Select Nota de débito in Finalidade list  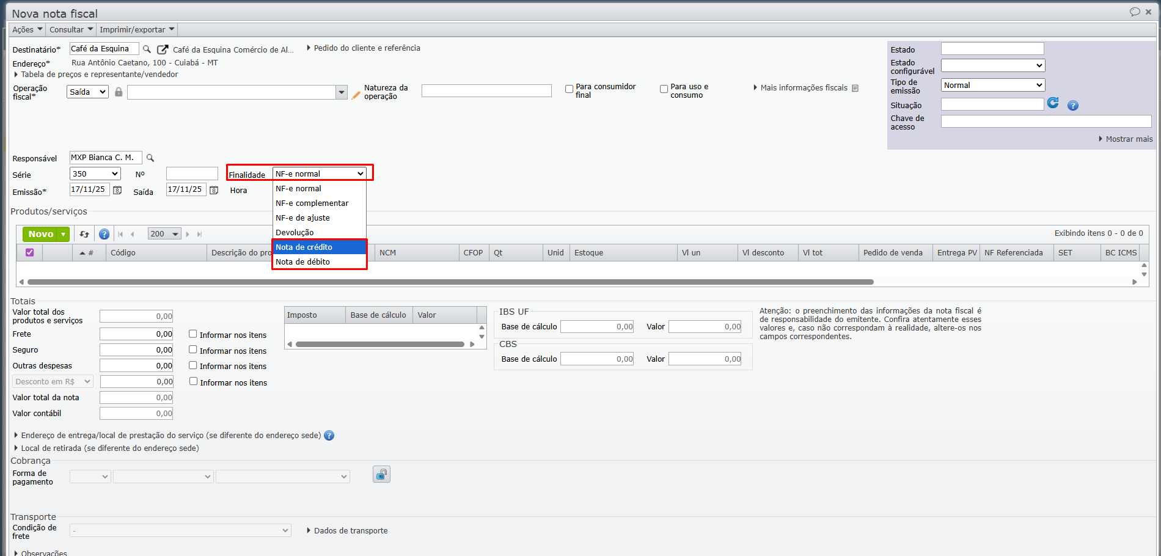point(320,262)
